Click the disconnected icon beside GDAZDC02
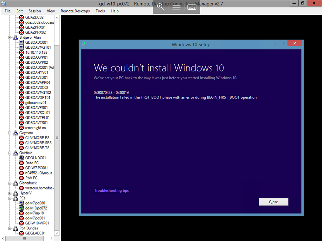The height and width of the screenshot is (241, 322). point(21,17)
